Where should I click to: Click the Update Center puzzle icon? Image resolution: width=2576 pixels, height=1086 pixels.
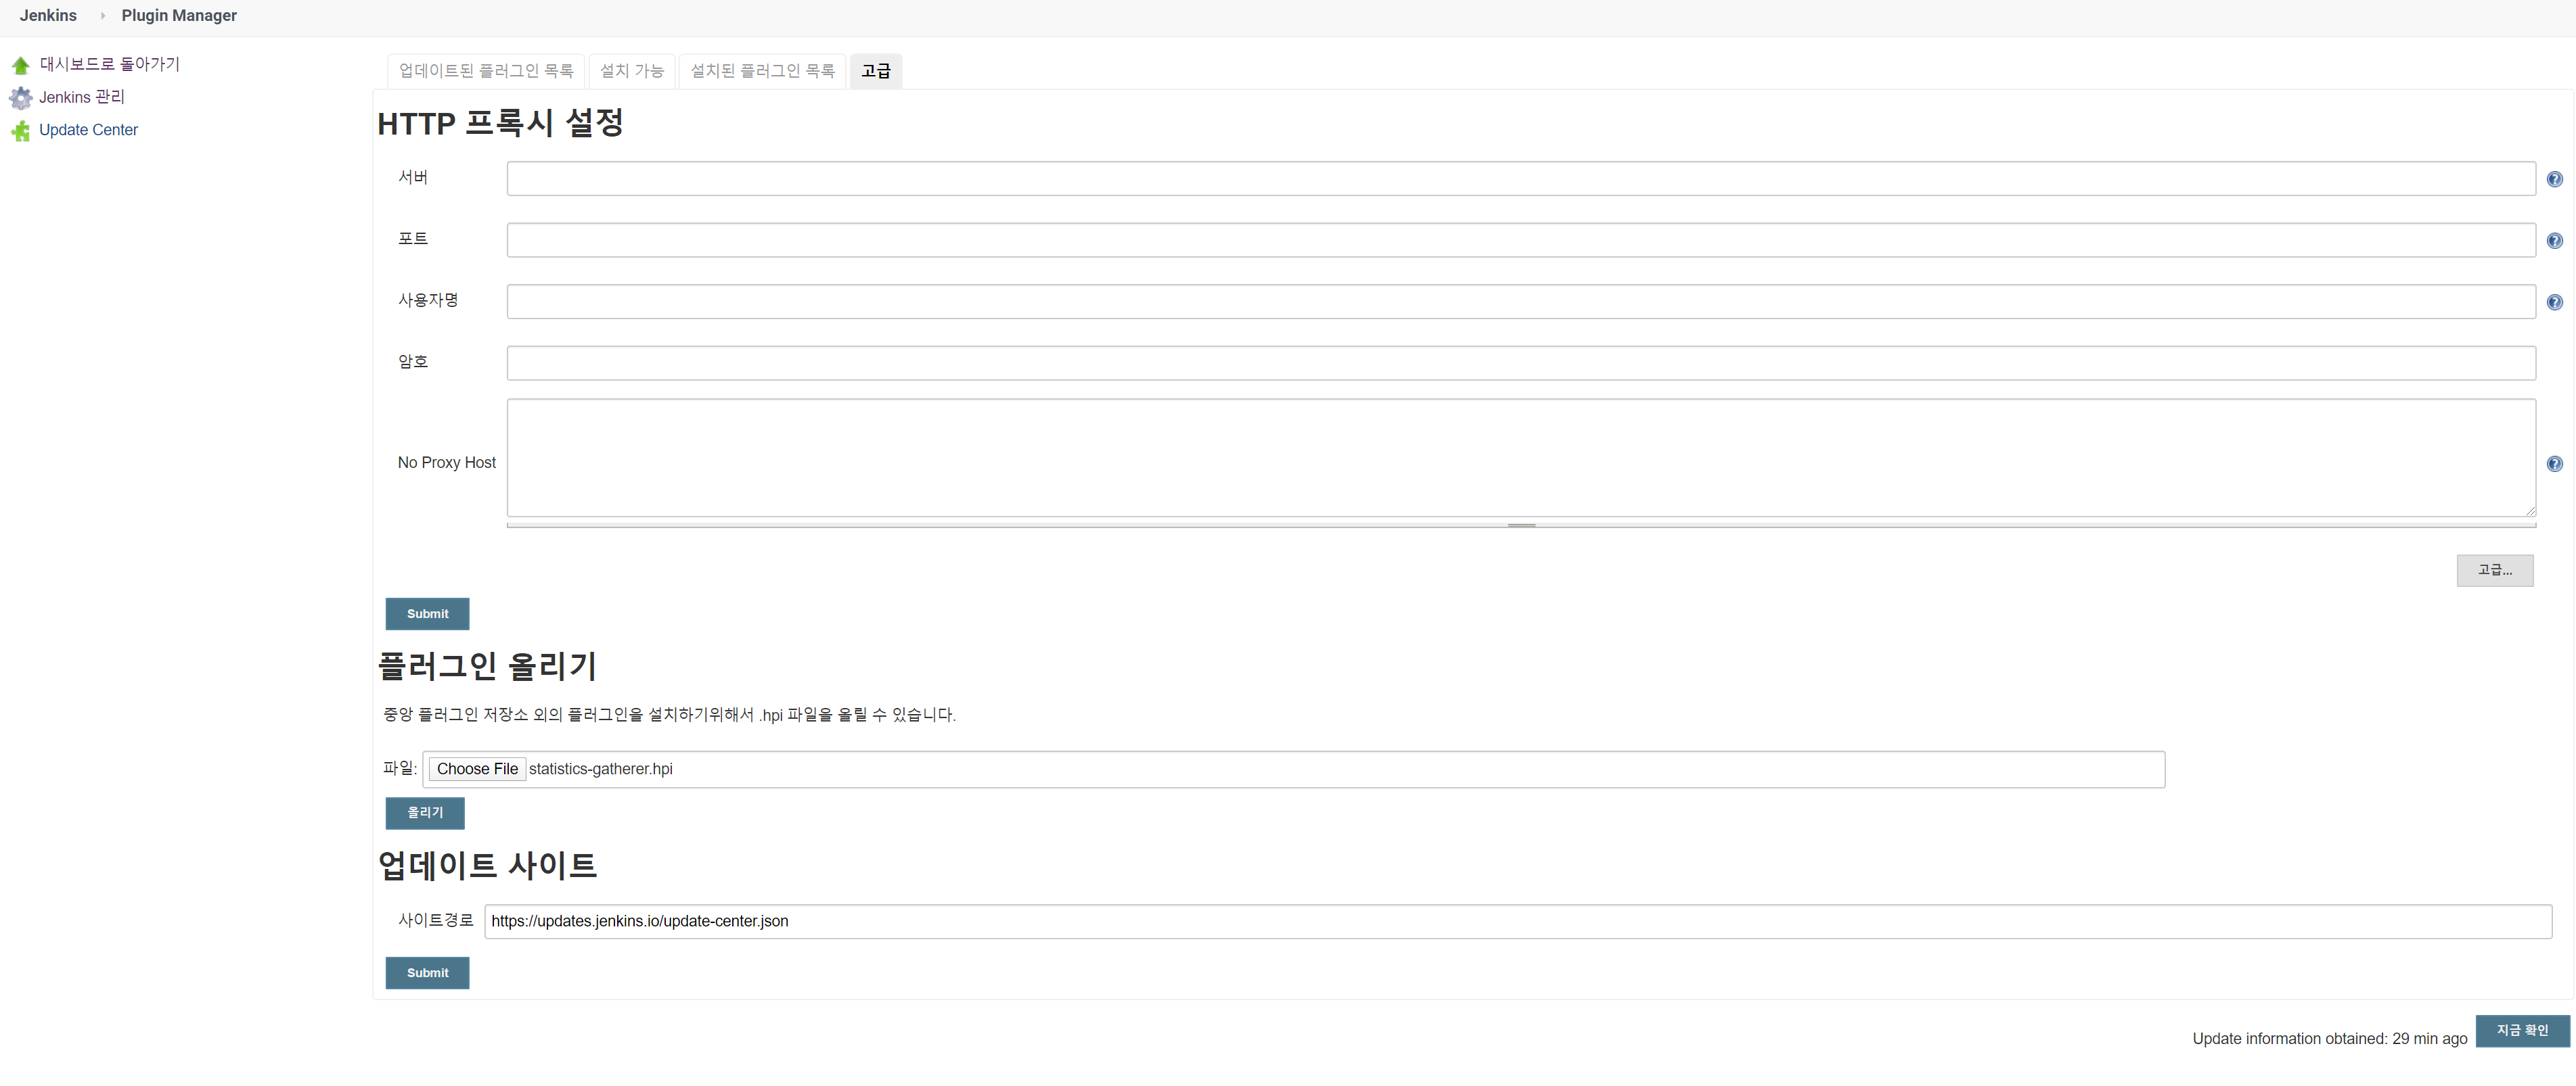[20, 131]
